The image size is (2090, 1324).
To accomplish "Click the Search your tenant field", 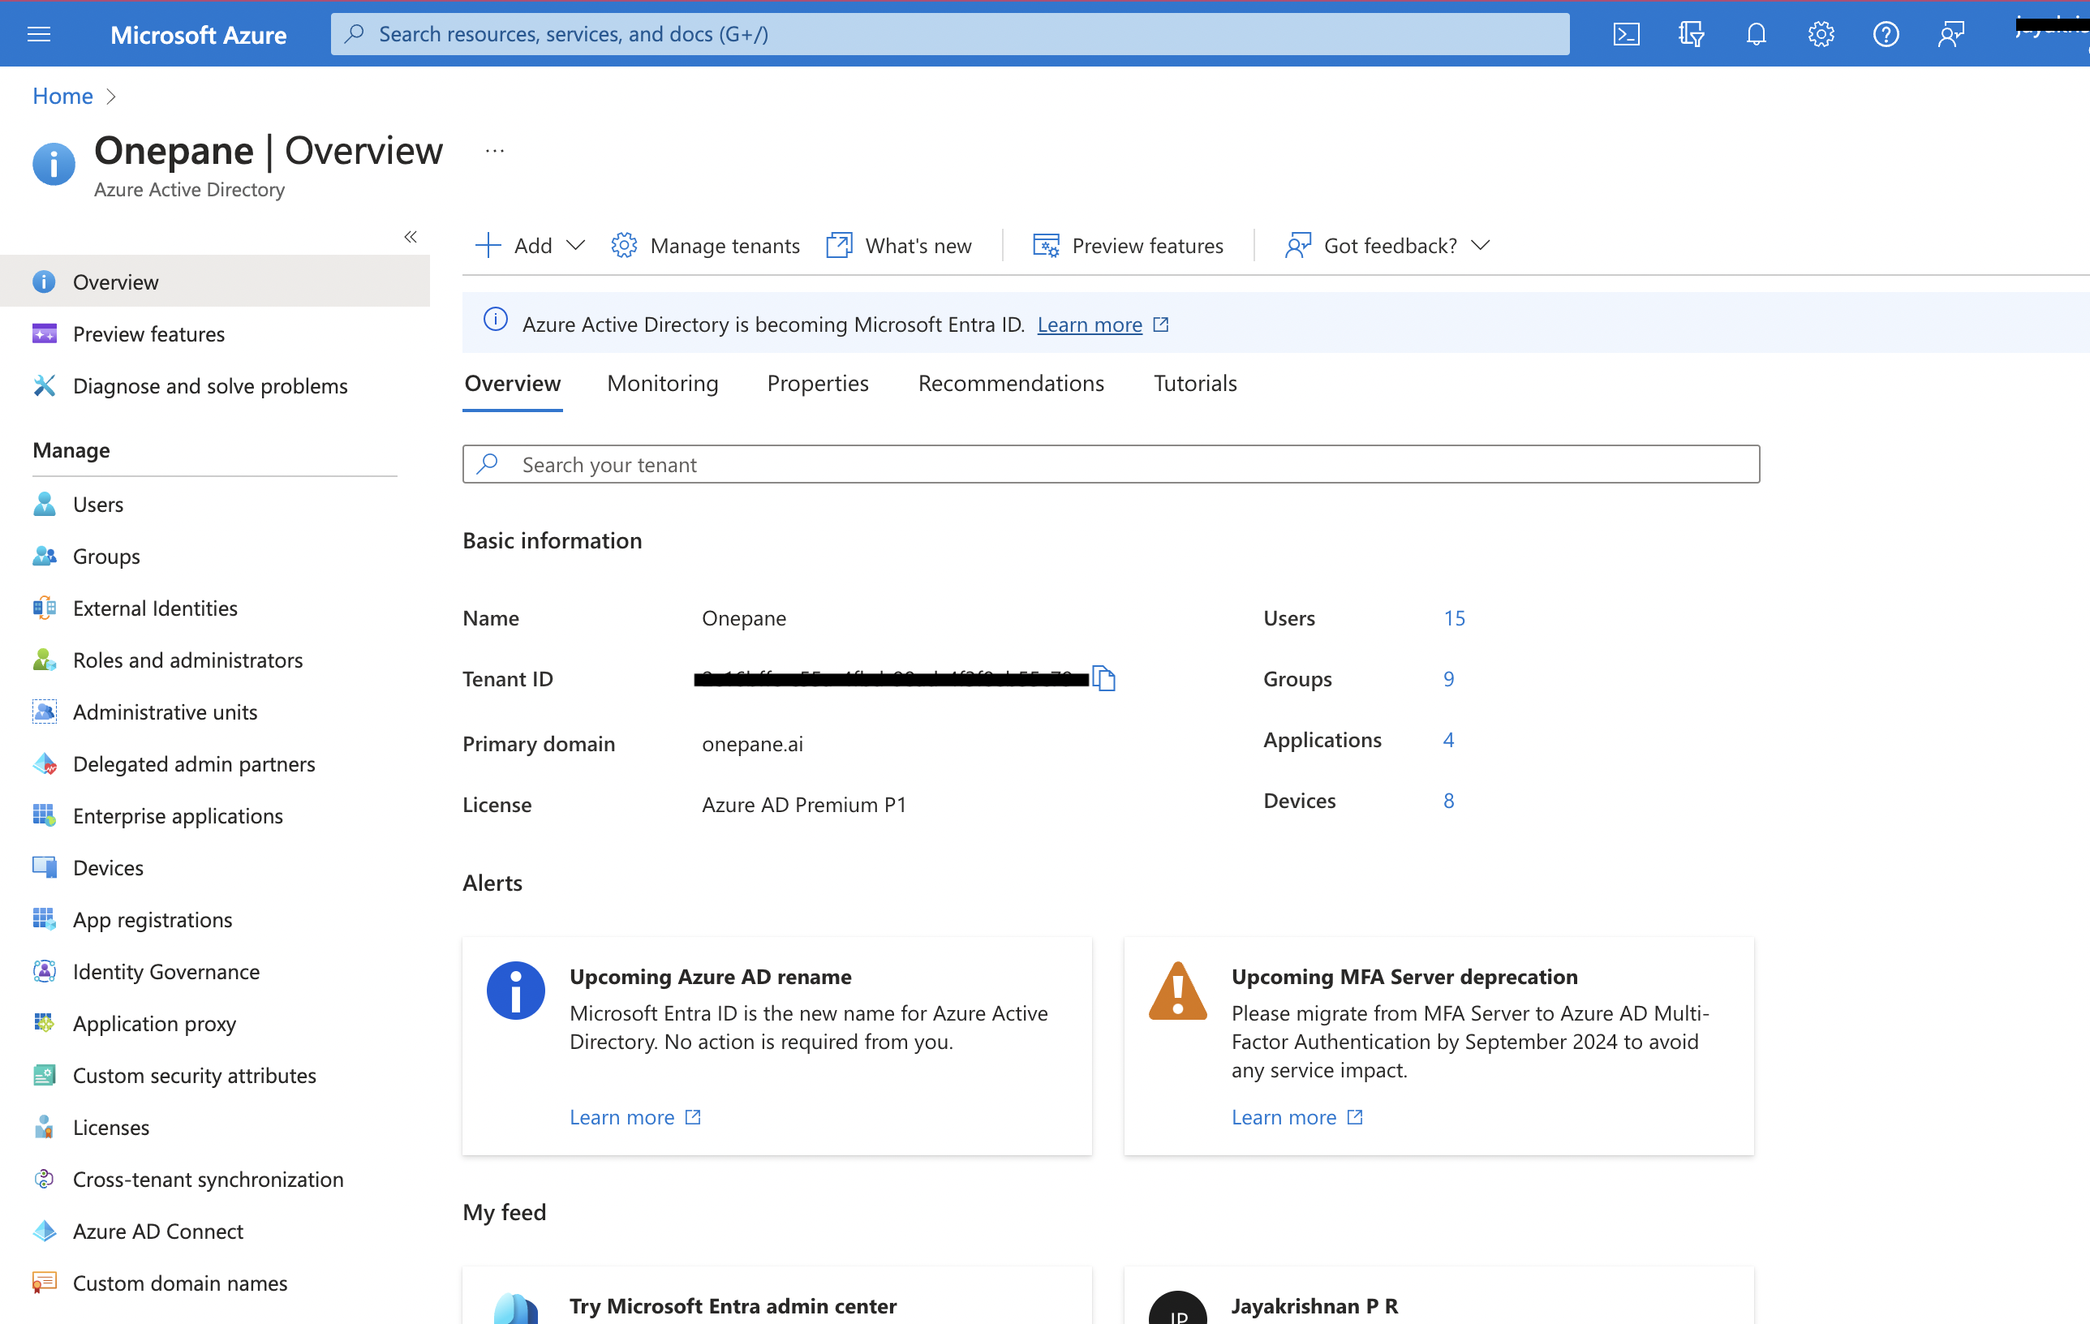I will 1111,464.
